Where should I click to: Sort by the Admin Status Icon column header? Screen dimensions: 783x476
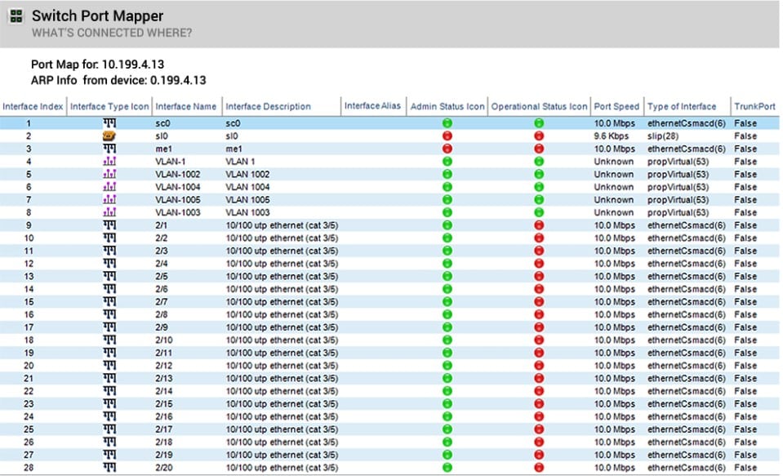(447, 106)
